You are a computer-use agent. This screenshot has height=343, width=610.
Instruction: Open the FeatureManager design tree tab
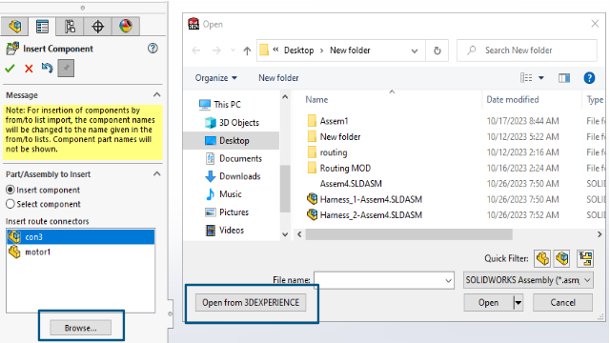point(14,27)
